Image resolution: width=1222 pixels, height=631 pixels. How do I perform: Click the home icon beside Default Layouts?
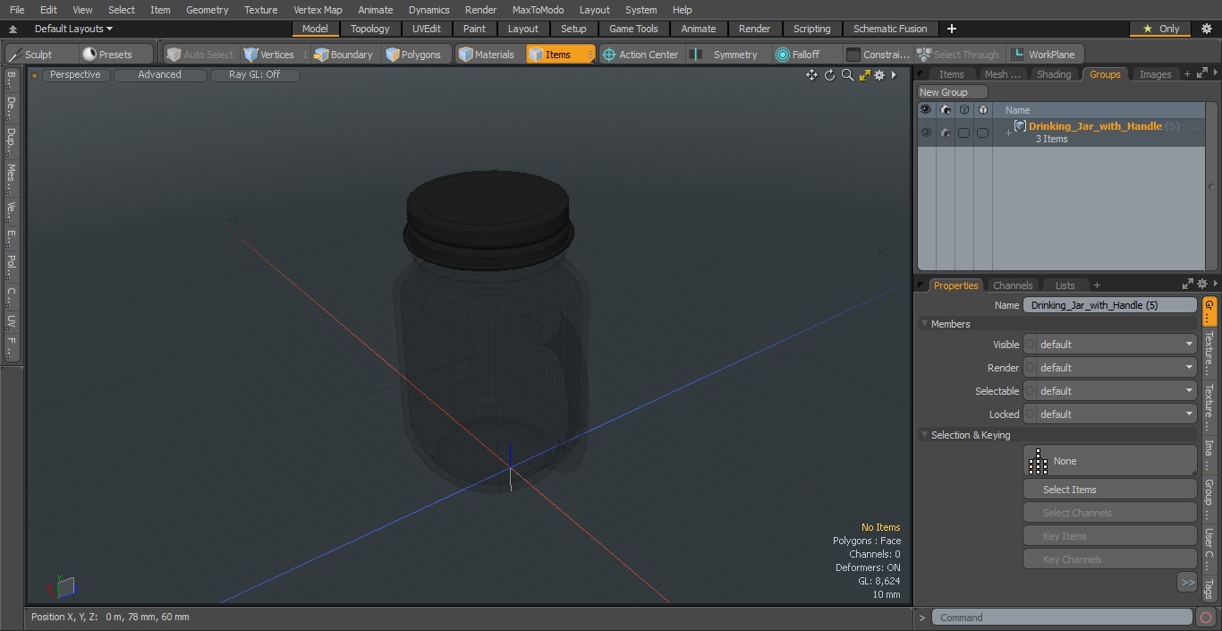click(13, 29)
